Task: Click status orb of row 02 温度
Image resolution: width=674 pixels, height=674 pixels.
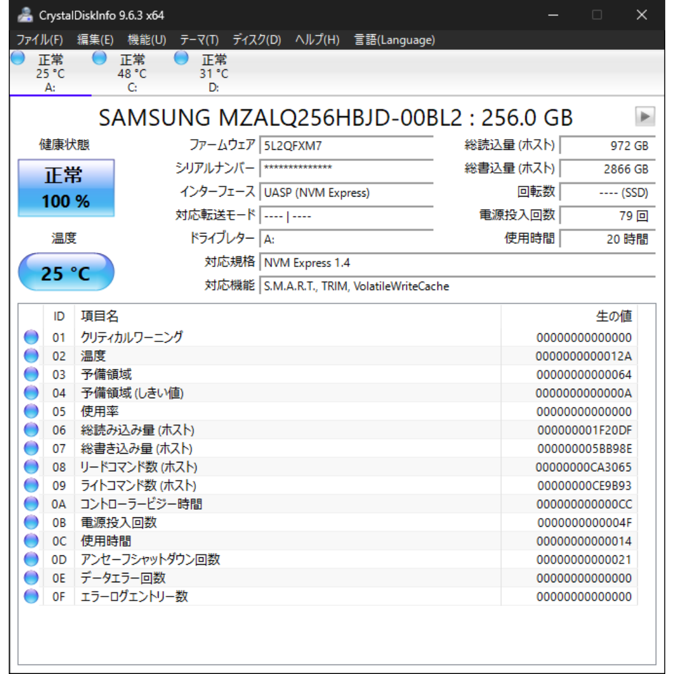Action: click(31, 356)
